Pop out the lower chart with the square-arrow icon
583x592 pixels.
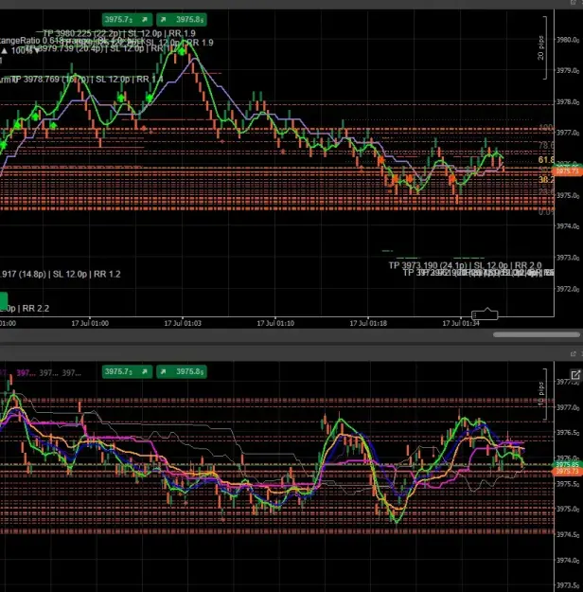tap(575, 375)
